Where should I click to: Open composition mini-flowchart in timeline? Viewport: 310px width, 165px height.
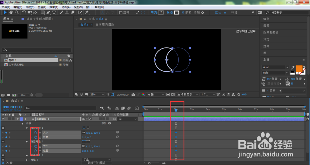(102, 108)
